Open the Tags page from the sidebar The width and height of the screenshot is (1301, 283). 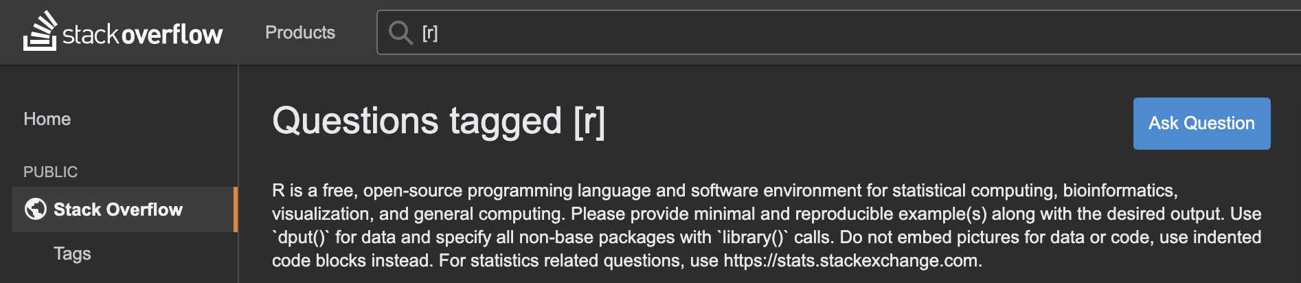(72, 253)
